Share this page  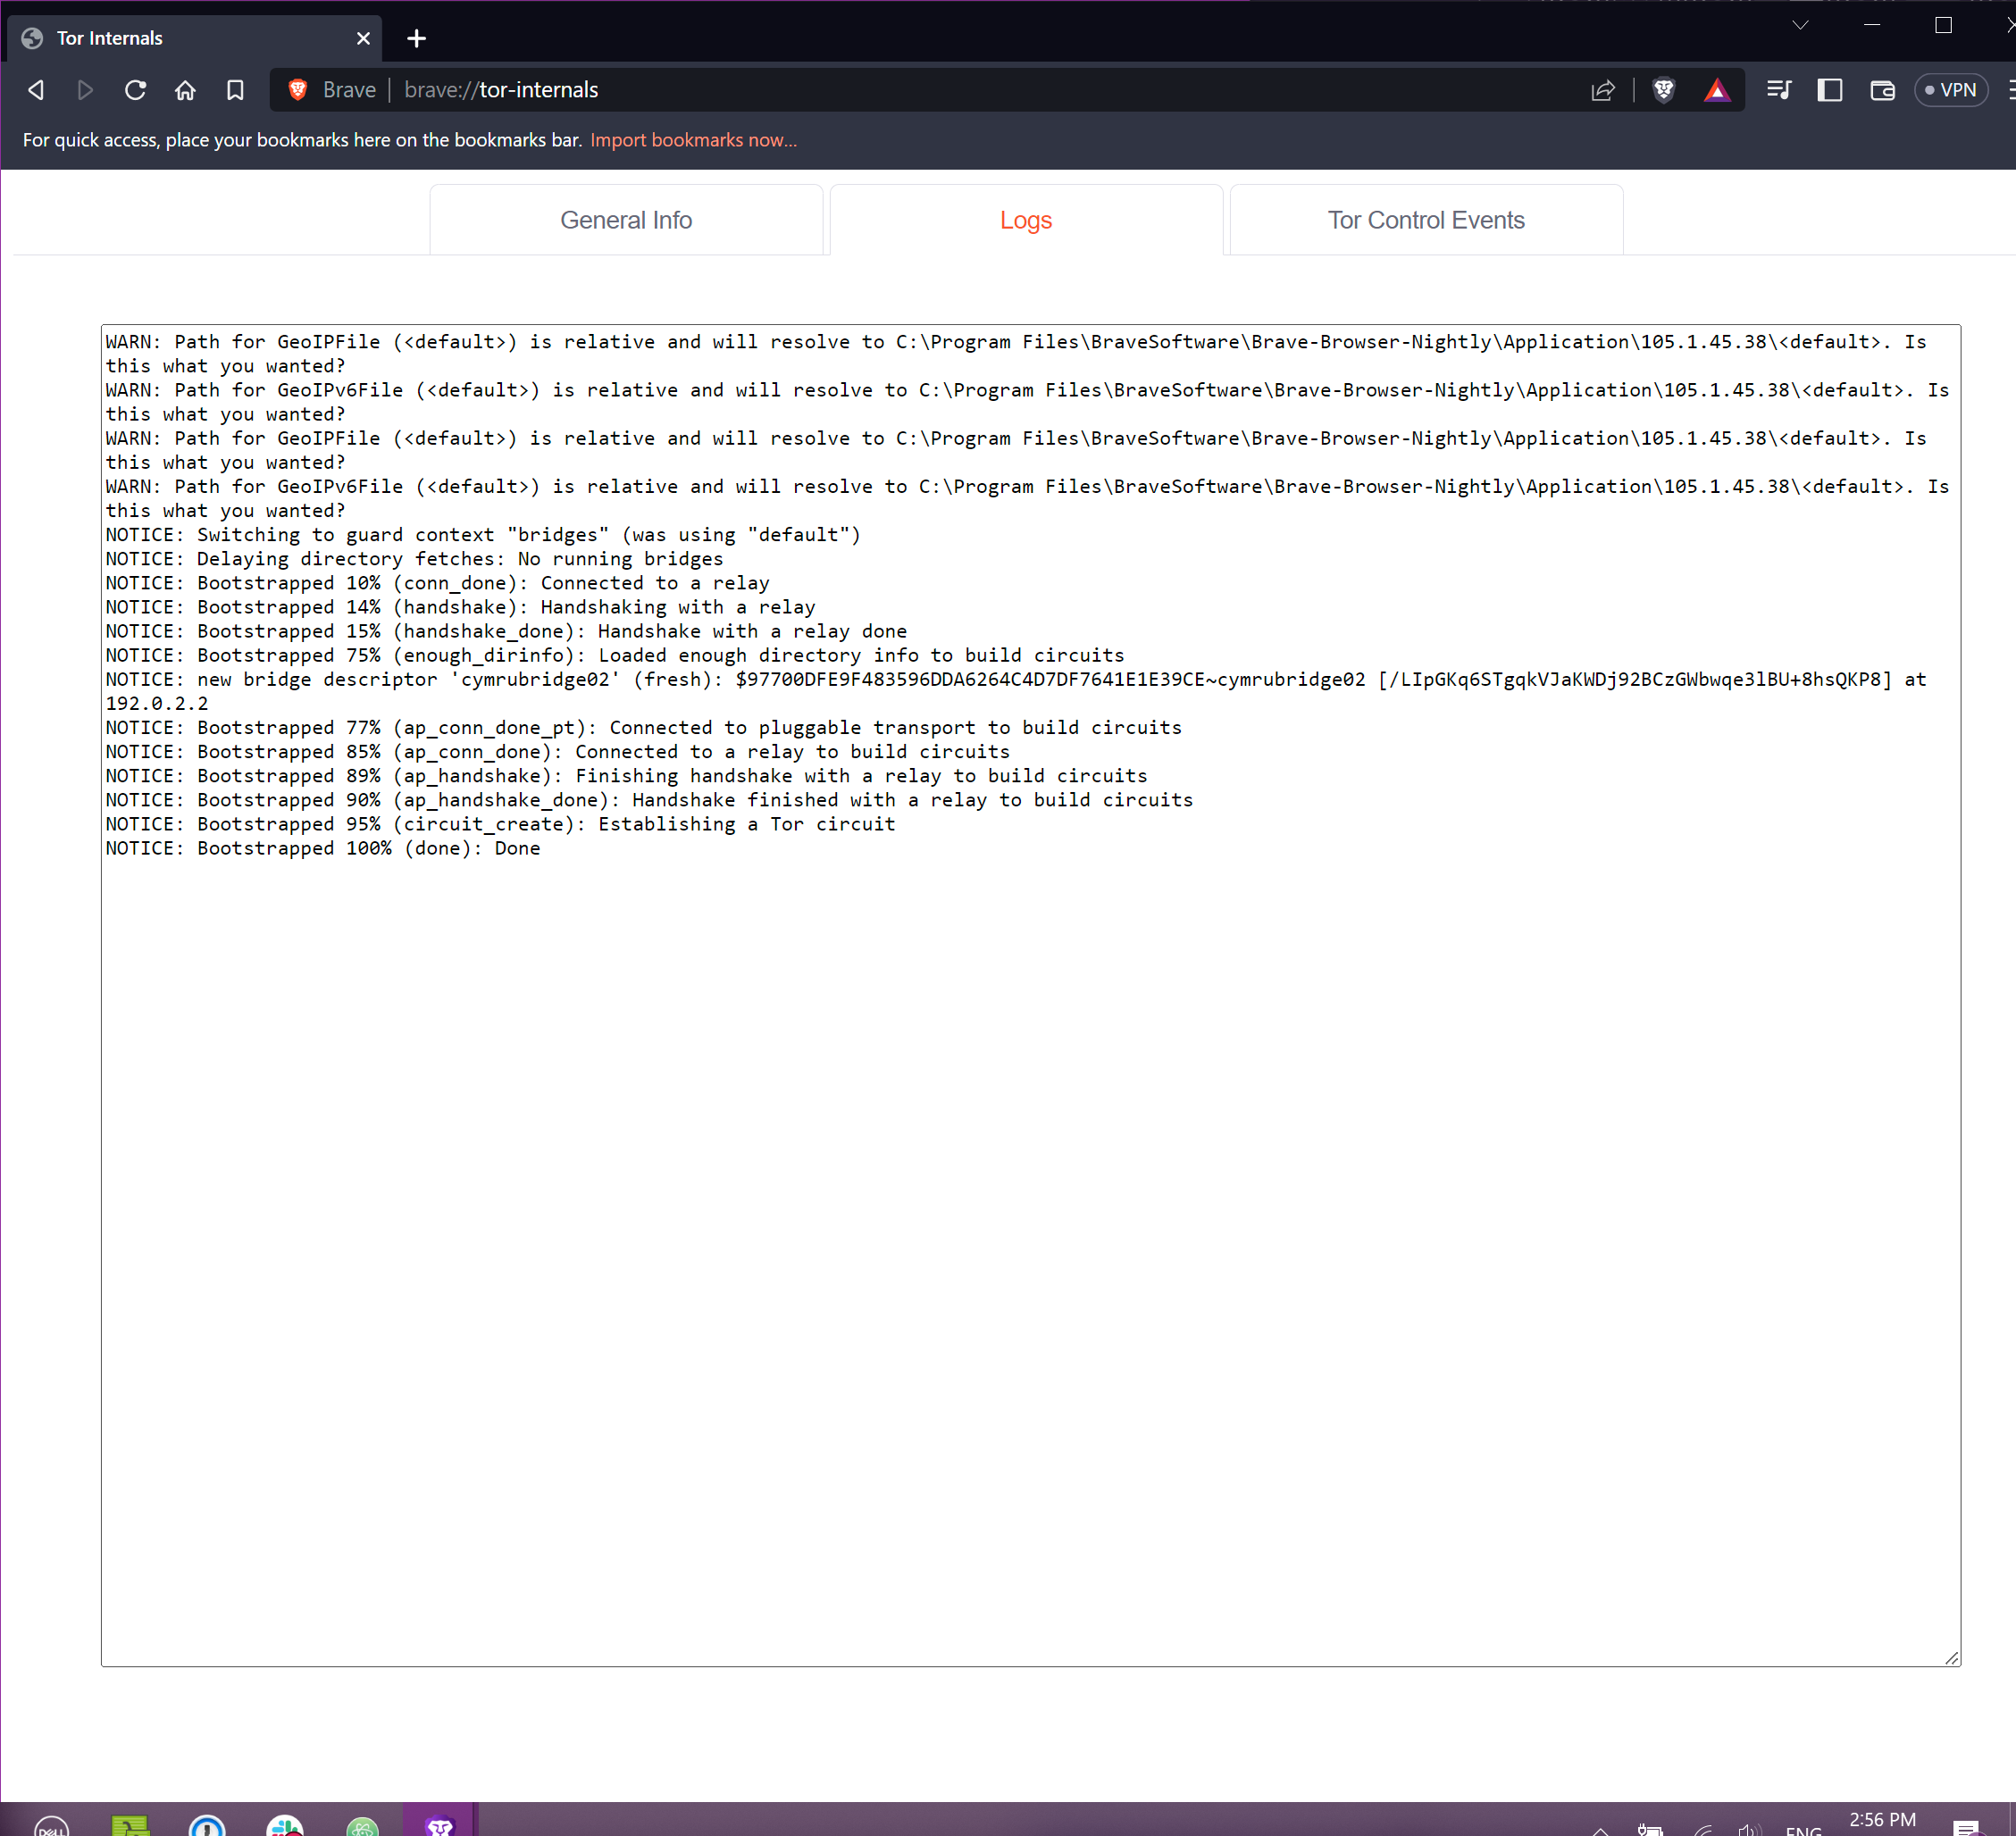tap(1603, 90)
